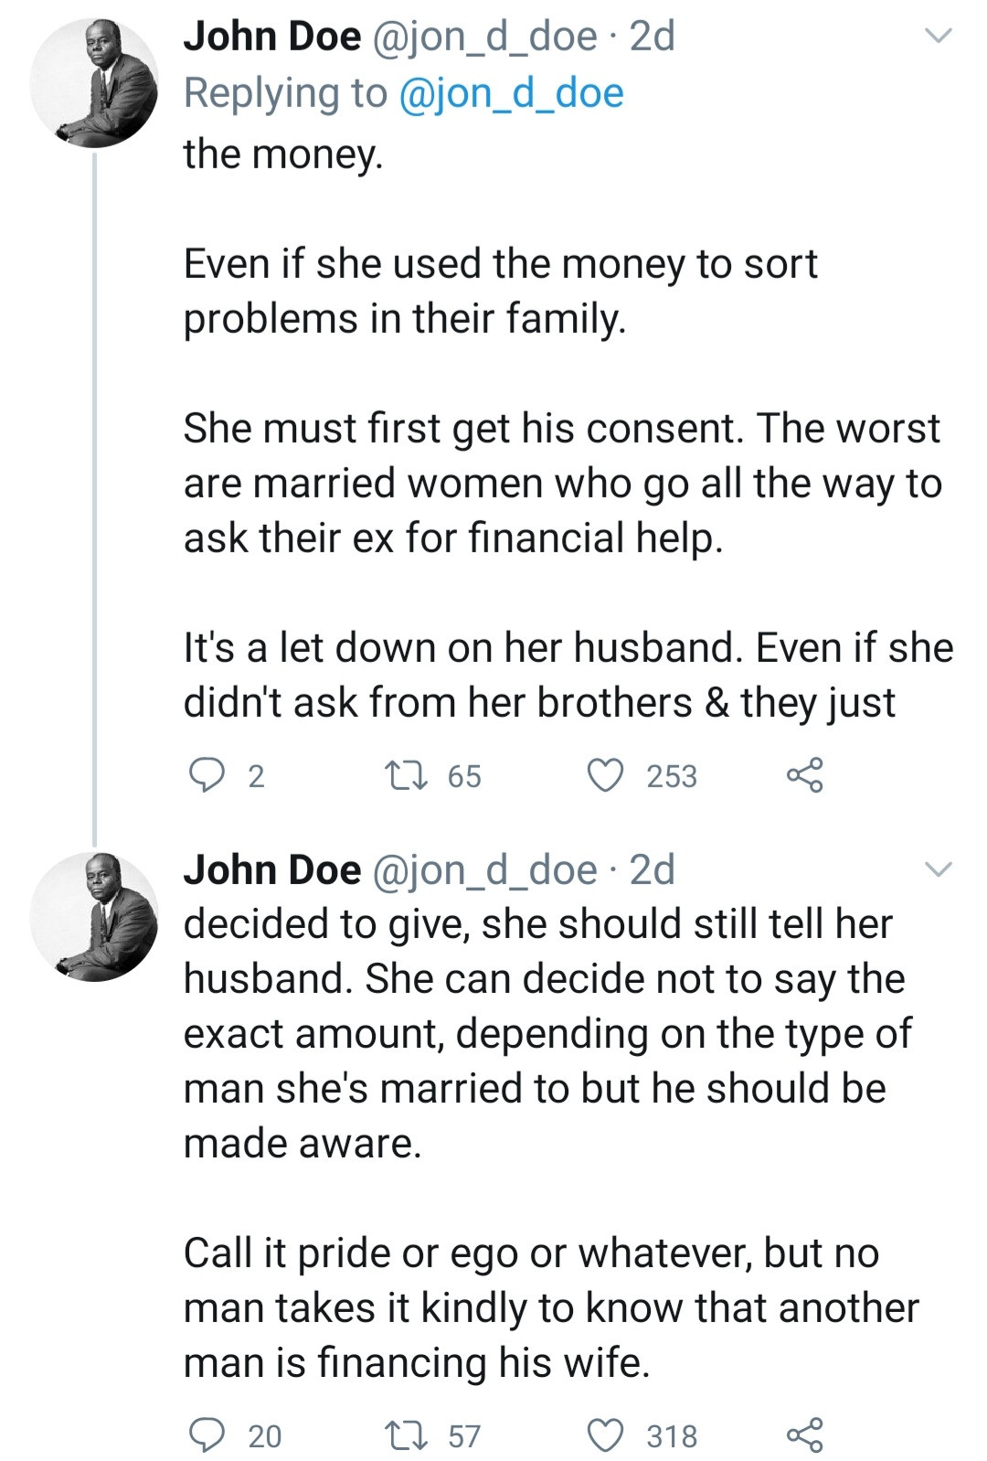The image size is (987, 1461).
Task: Expand the second tweet's chevron options menu
Action: point(939,869)
